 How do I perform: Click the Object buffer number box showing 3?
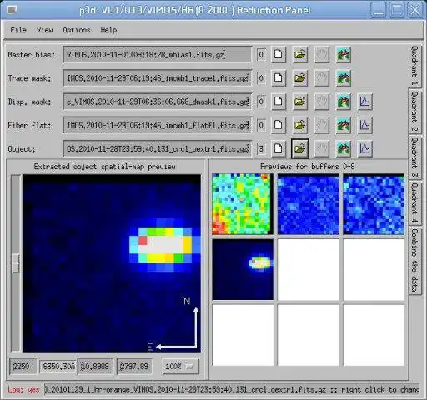(x=261, y=148)
